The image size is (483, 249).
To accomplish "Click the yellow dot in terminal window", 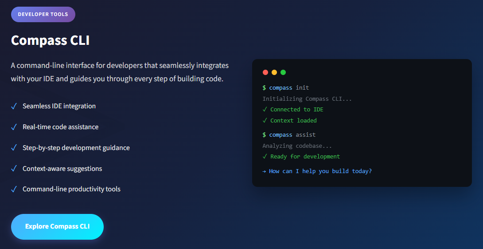I will [274, 72].
